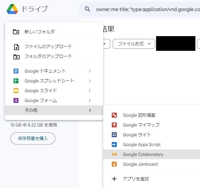Expand Google スプレッドシート submenu arrow
This screenshot has height=188, width=200.
coord(90,81)
